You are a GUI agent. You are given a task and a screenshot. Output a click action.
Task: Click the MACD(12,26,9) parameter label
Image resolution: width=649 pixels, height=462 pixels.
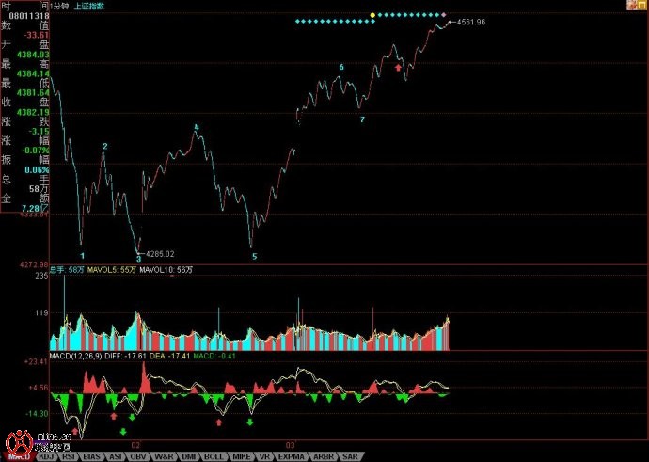75,356
